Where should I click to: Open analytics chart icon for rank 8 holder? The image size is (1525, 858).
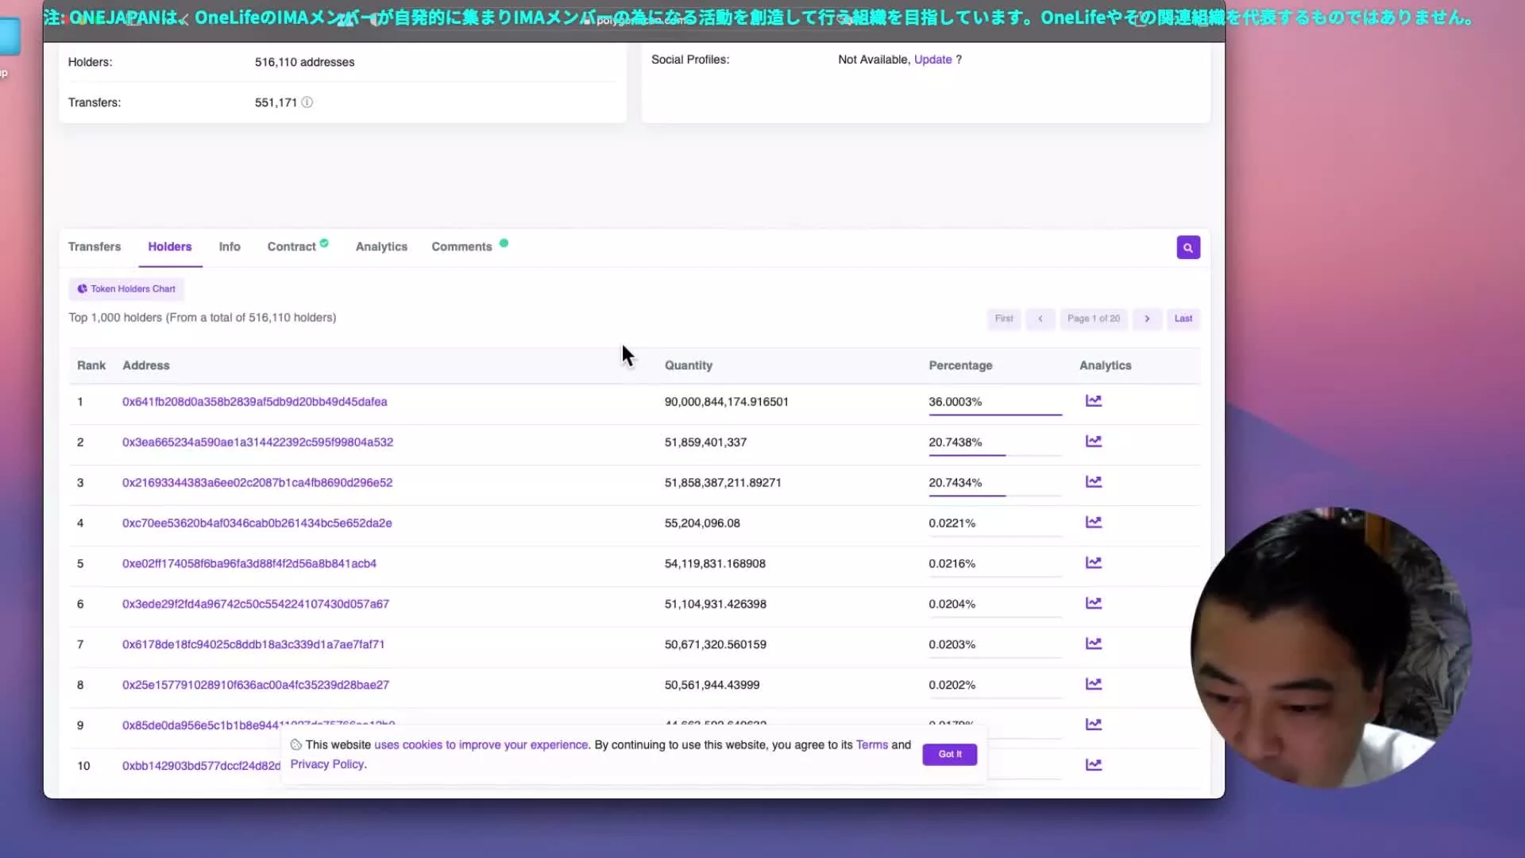pos(1093,684)
